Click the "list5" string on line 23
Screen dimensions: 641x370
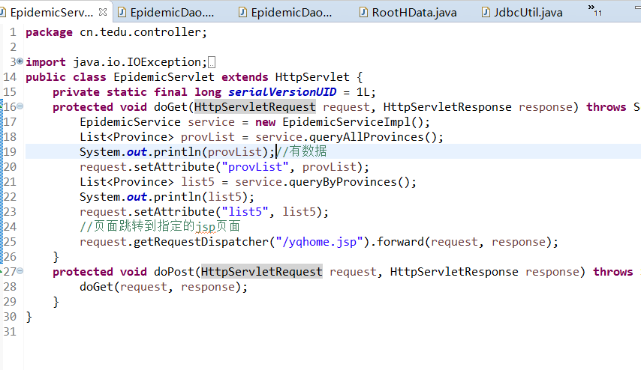click(x=245, y=212)
